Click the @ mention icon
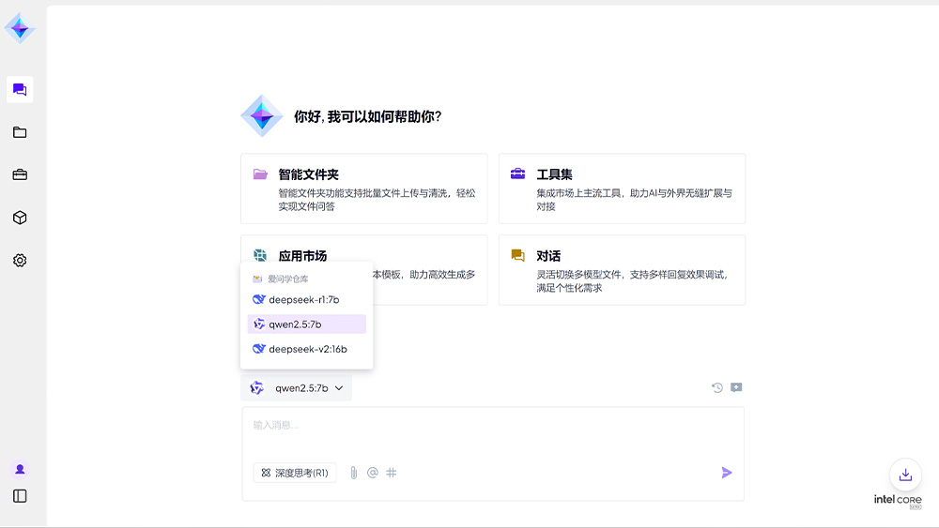The width and height of the screenshot is (939, 528). click(x=373, y=473)
